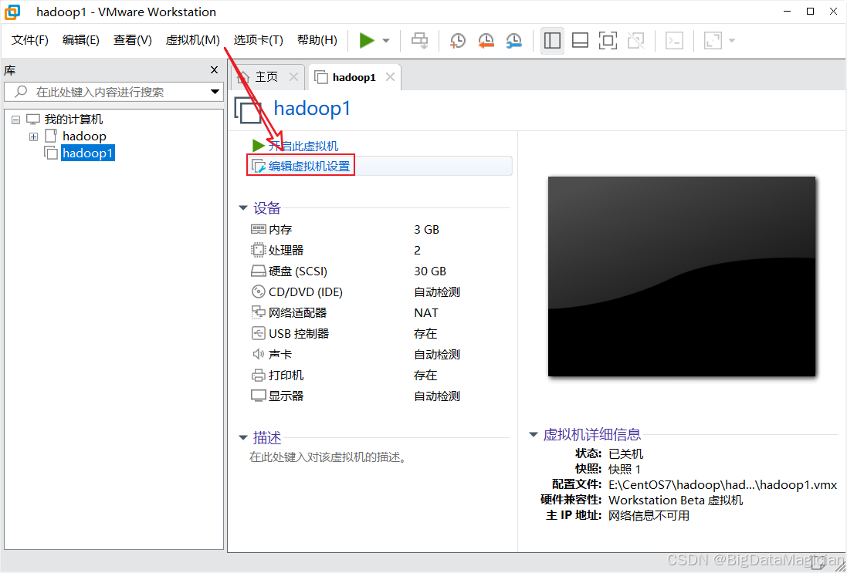Image resolution: width=847 pixels, height=573 pixels.
Task: Open the 文件(F) menu
Action: (x=29, y=40)
